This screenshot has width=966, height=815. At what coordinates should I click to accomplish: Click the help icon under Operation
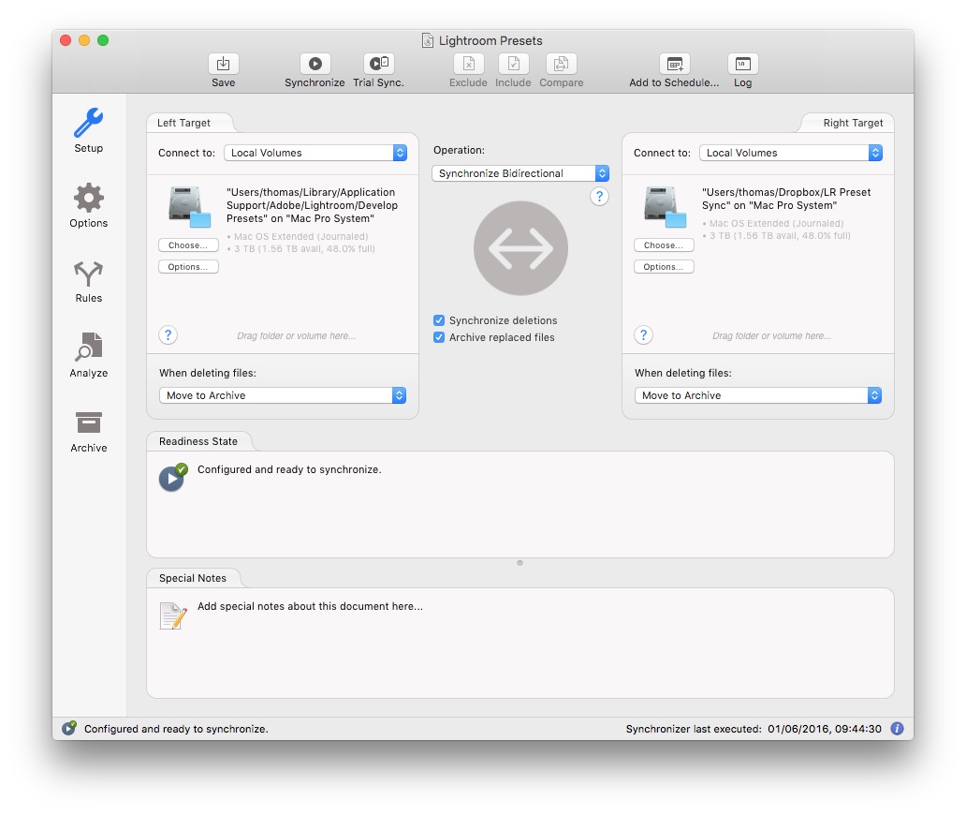click(x=599, y=197)
